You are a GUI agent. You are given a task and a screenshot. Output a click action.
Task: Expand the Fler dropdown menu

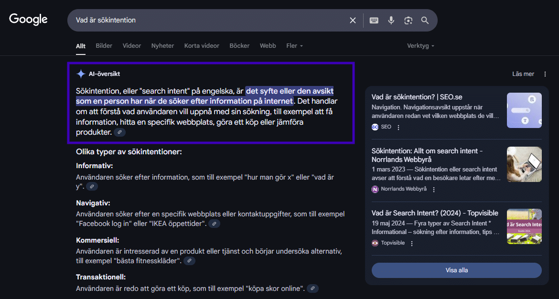click(x=294, y=46)
